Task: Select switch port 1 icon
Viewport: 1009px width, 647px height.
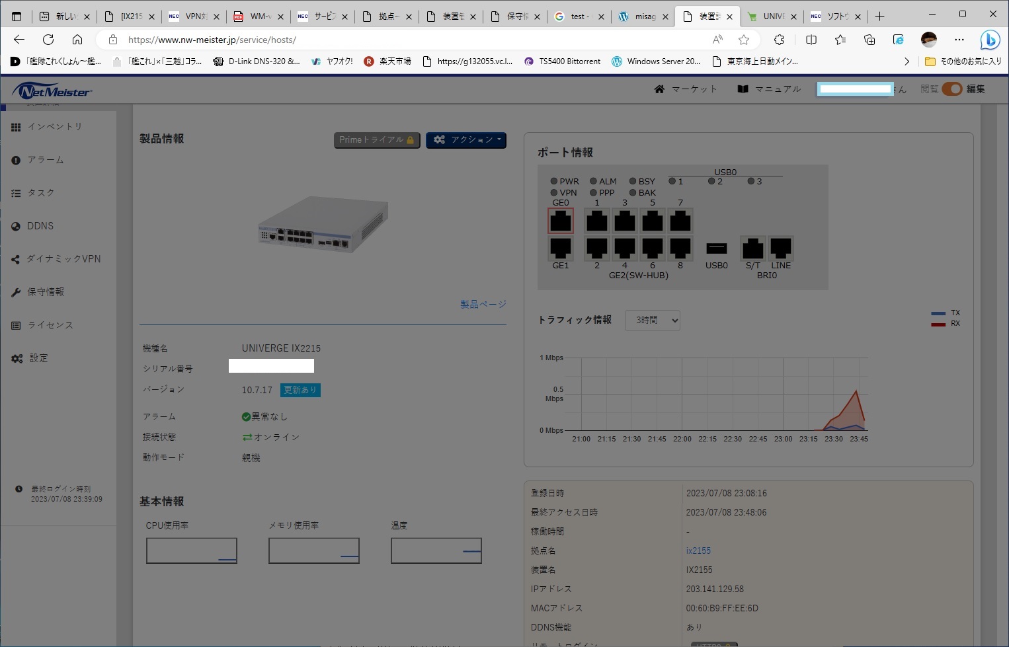Action: [596, 221]
